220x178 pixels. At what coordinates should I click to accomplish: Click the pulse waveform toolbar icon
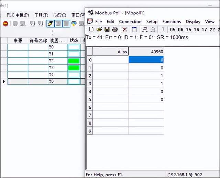(163, 29)
